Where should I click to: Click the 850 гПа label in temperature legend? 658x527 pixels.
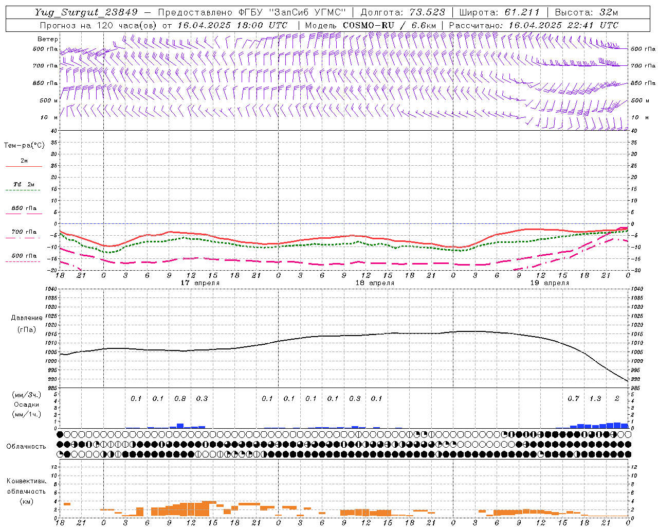pos(24,208)
